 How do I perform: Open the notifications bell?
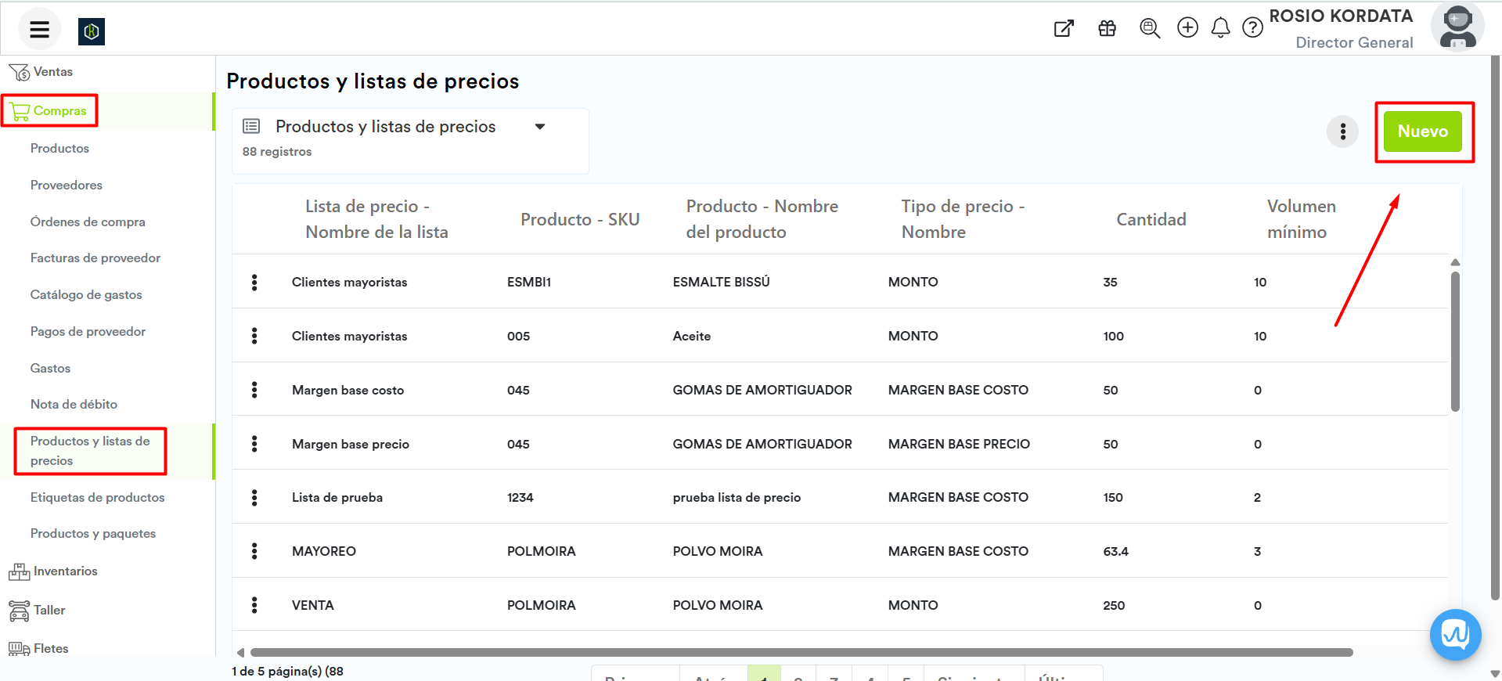coord(1220,28)
